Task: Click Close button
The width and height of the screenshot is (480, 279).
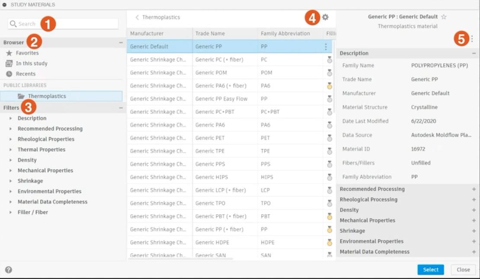Action: click(x=463, y=269)
